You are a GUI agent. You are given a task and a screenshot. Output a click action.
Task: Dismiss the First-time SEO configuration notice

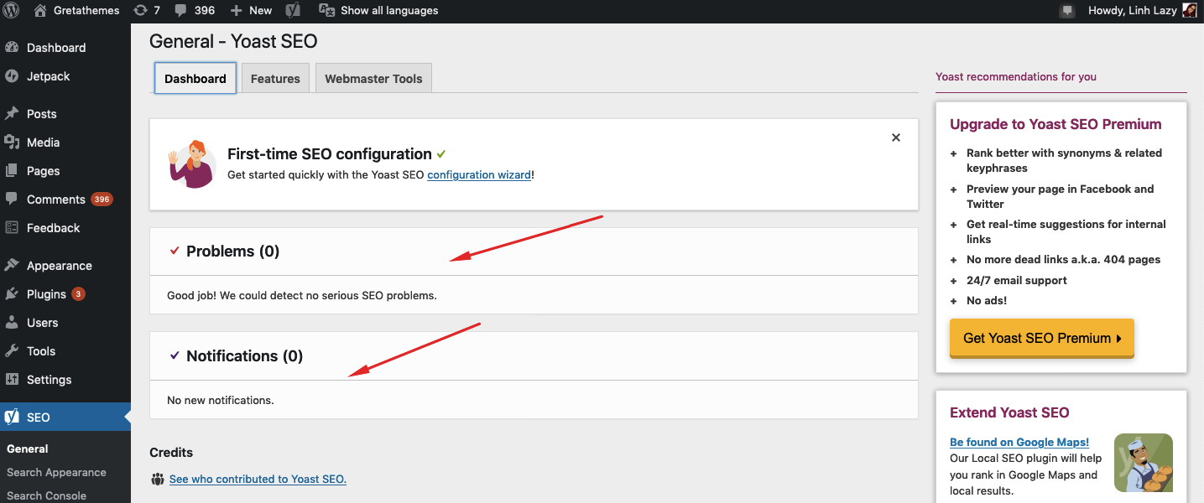pos(896,137)
